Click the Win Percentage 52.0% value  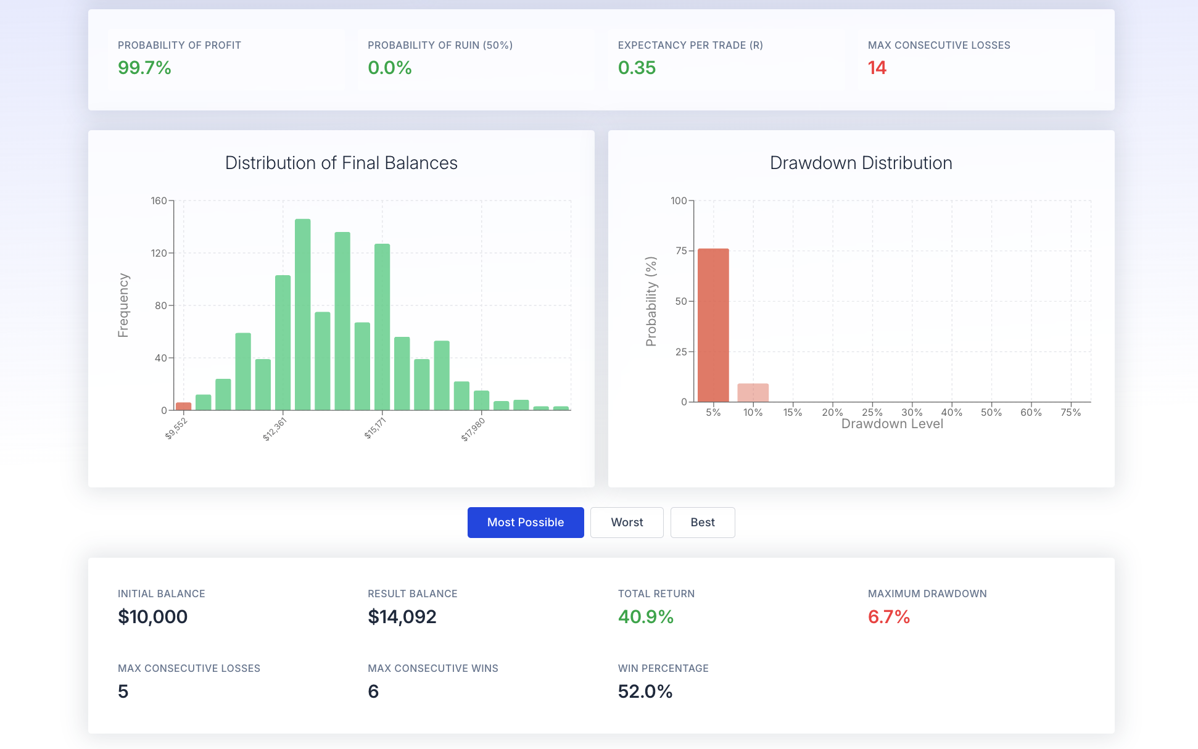pyautogui.click(x=645, y=692)
